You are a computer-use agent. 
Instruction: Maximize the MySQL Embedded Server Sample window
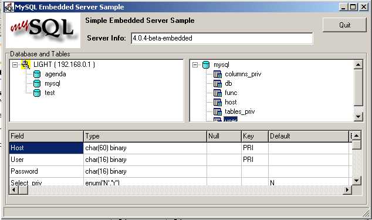353,7
